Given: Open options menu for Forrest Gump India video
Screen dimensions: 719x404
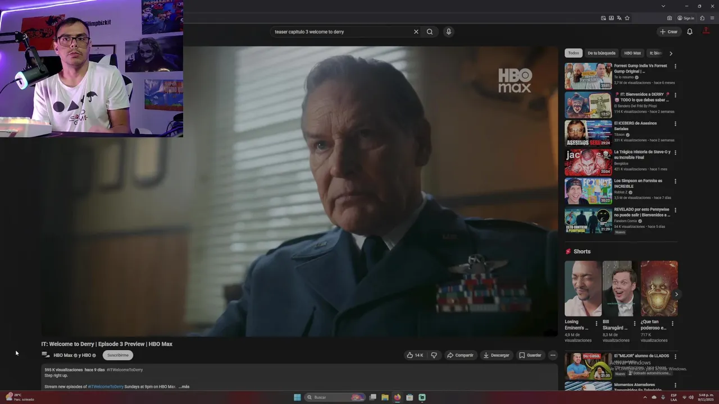Looking at the screenshot, I should 675,66.
